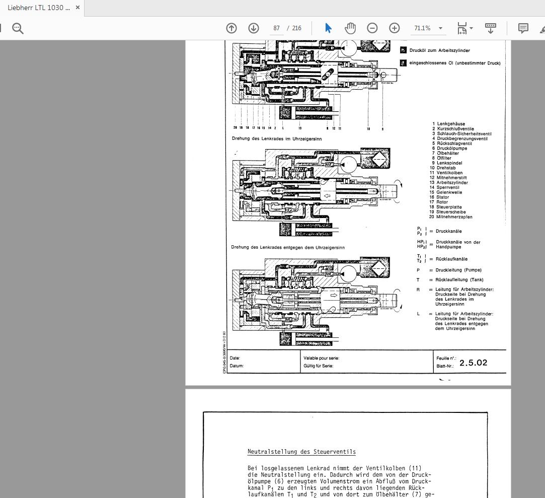Click the sheet number 2.5.02
This screenshot has width=545, height=498.
click(x=473, y=363)
